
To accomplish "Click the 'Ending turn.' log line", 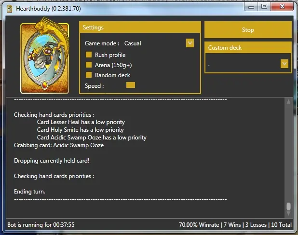I will point(29,192).
